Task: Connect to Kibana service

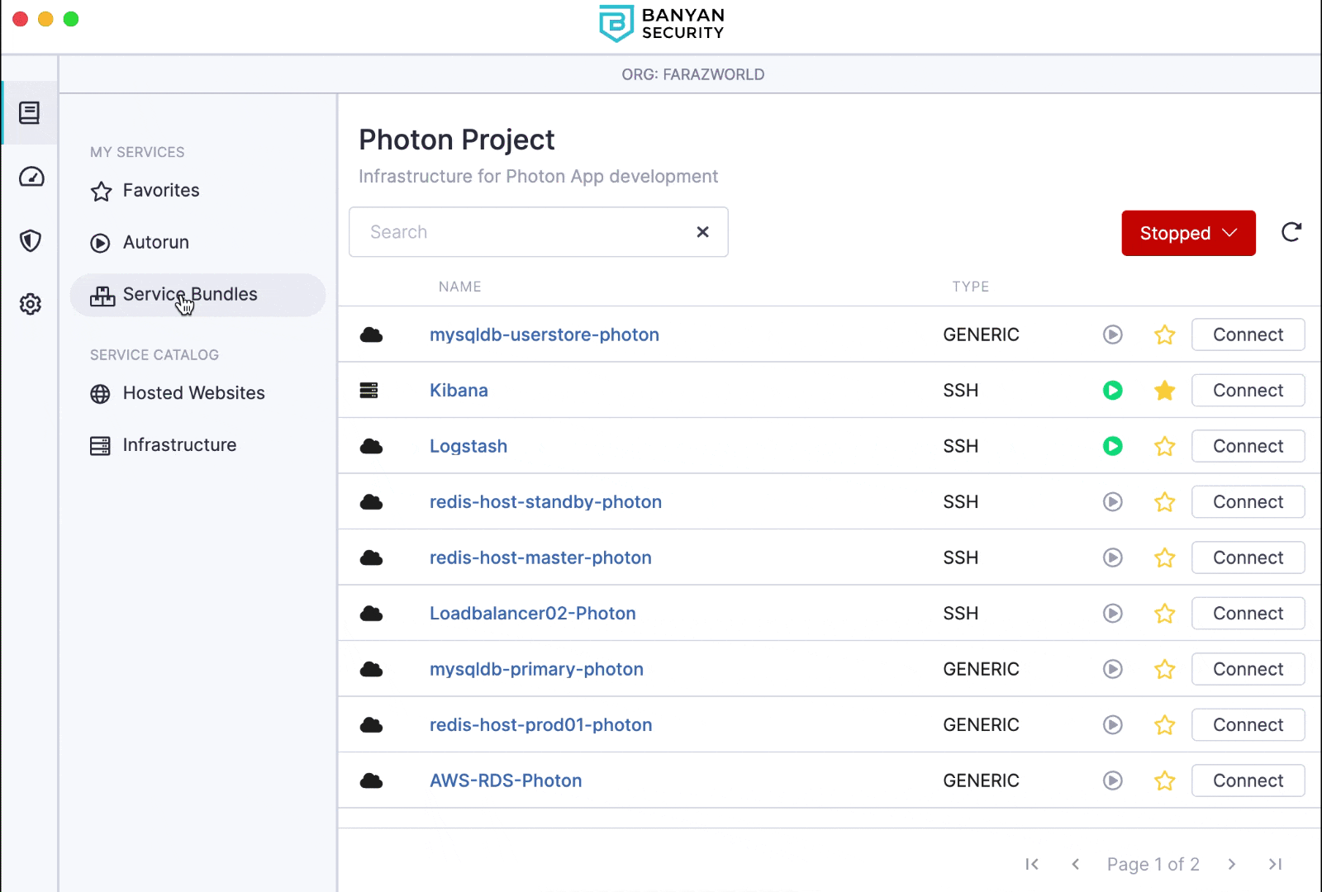Action: pos(1248,390)
